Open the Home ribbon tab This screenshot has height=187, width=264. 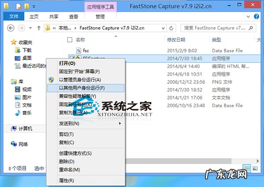[34, 17]
